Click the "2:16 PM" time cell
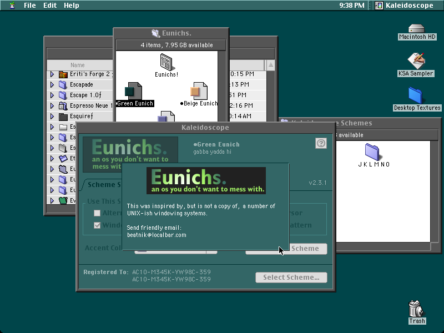 (241, 105)
